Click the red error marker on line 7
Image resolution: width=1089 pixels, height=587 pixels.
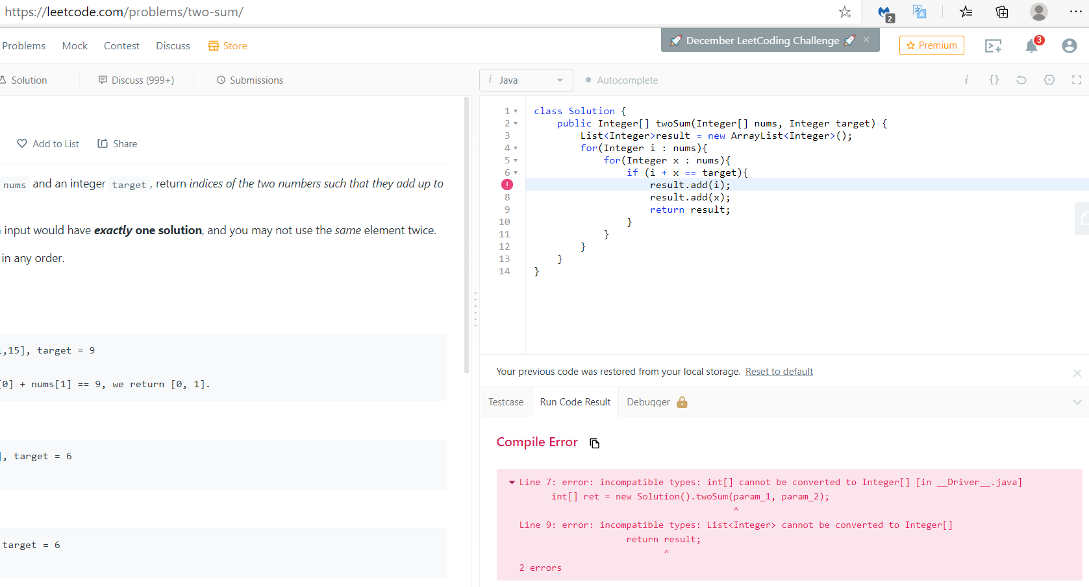(x=507, y=185)
